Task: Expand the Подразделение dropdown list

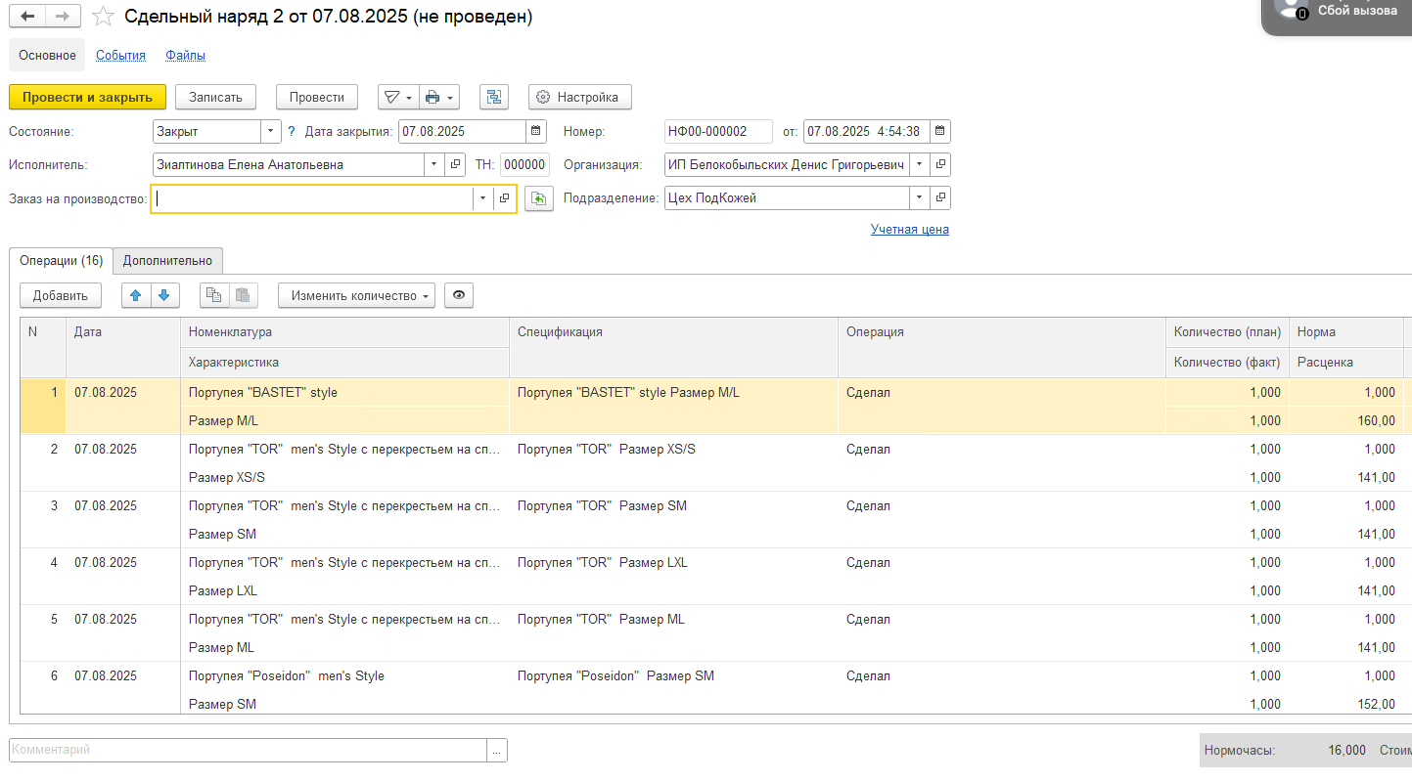Action: pos(919,197)
